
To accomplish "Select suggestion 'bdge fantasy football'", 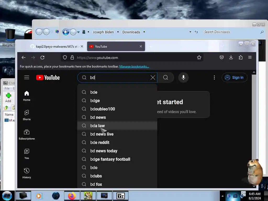I will [117, 159].
